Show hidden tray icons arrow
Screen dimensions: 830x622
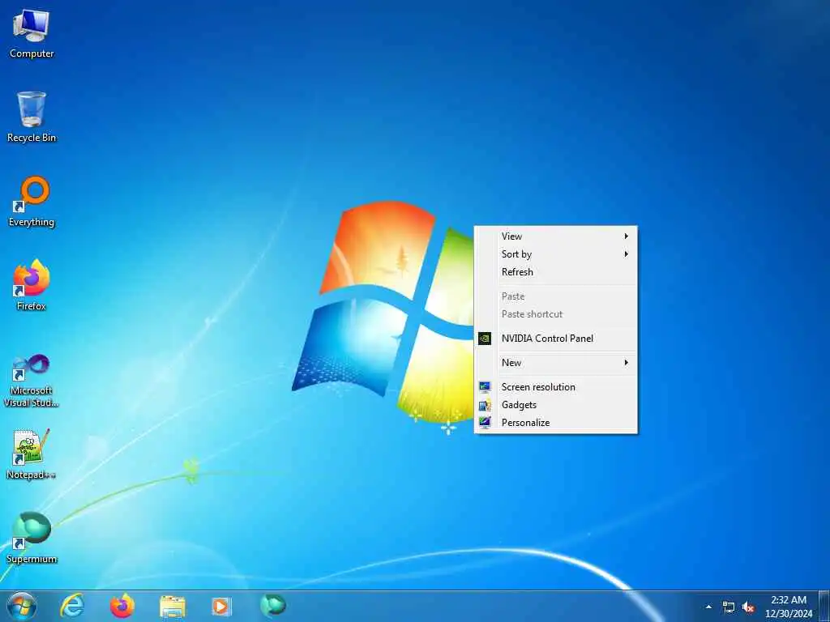point(708,607)
